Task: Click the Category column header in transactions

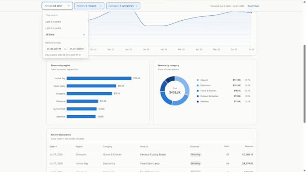Action: tap(108, 146)
